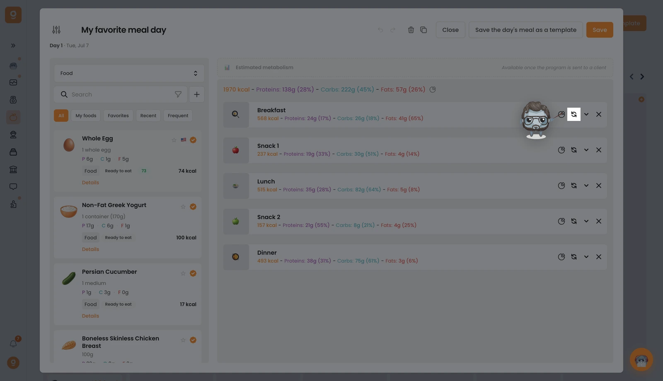663x381 pixels.
Task: Favorite Whole Egg with the star
Action: coord(174,140)
